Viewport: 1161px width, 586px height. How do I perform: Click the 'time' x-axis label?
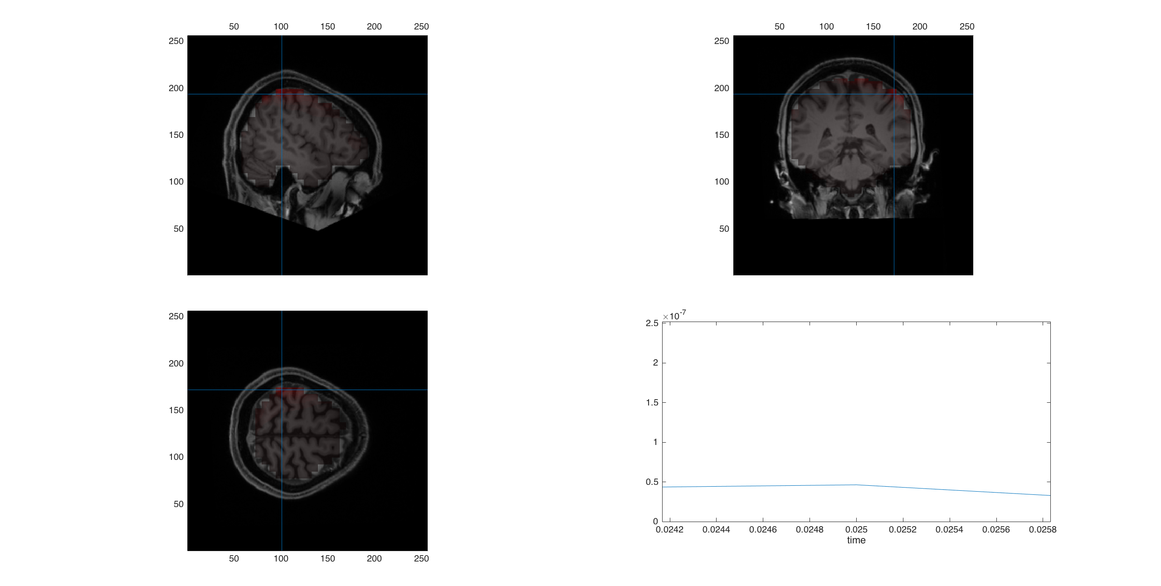(856, 540)
